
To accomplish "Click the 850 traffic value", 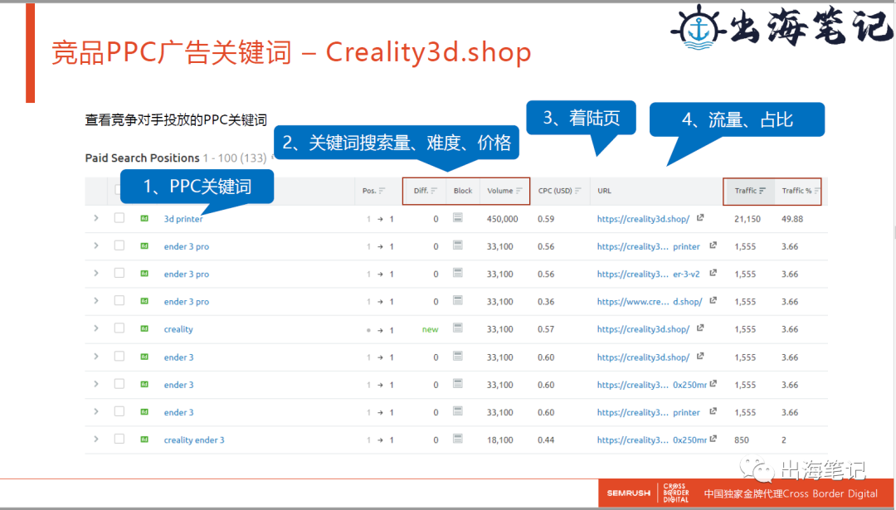I will coord(742,440).
